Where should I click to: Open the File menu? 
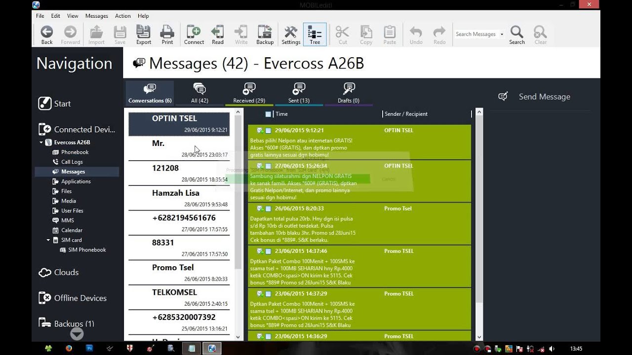(40, 16)
